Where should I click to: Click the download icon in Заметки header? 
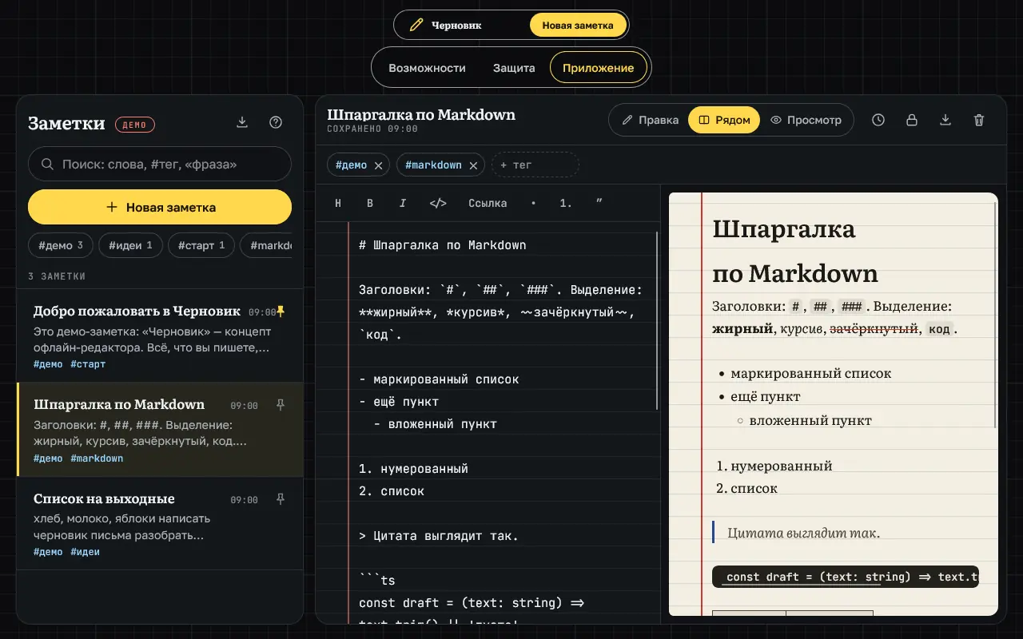pyautogui.click(x=242, y=122)
